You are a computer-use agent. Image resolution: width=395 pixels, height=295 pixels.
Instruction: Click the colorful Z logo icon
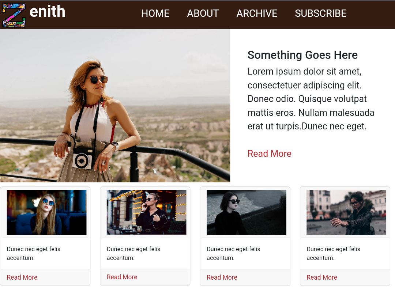14,15
